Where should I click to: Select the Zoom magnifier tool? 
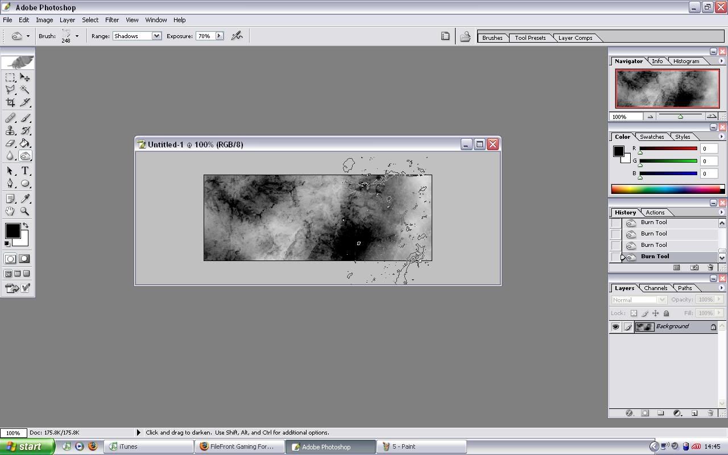pos(25,211)
